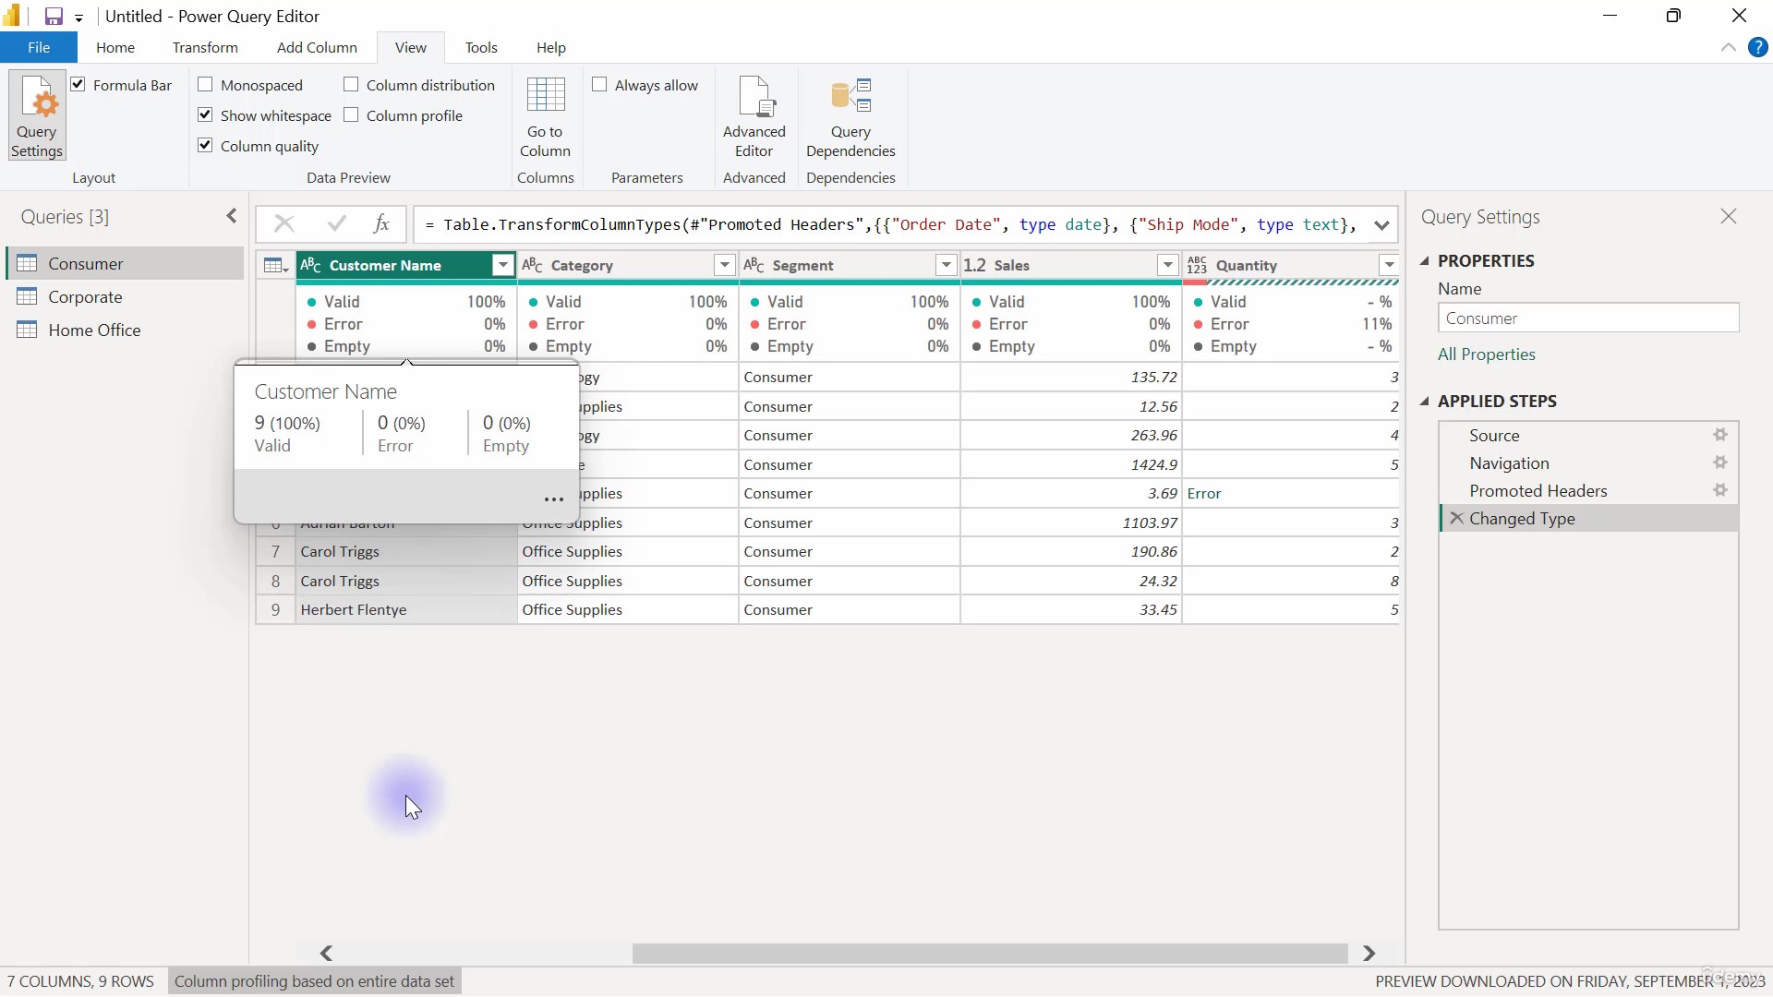Open the ellipsis menu in Customer Name tooltip

point(554,499)
